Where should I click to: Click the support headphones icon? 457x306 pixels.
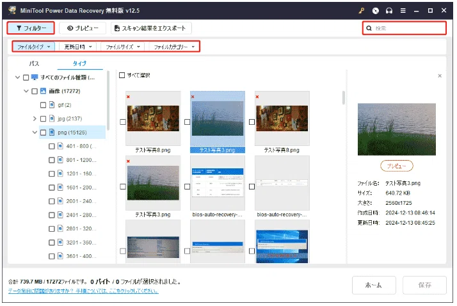(x=389, y=11)
